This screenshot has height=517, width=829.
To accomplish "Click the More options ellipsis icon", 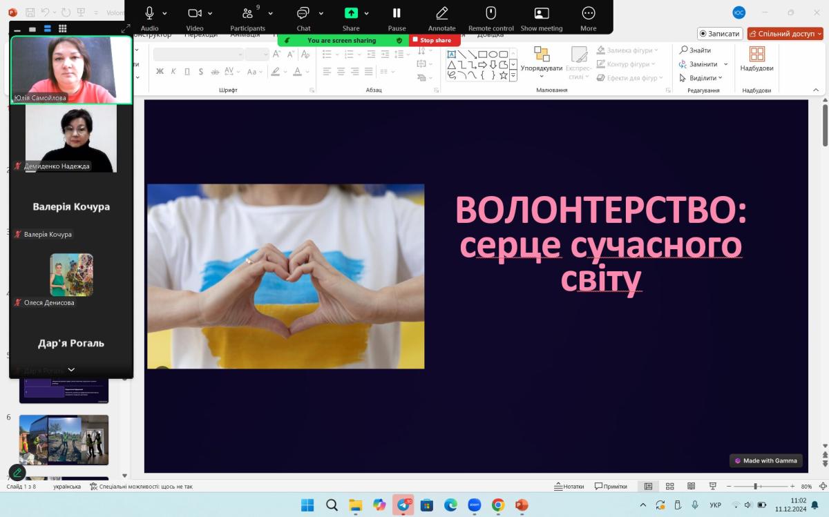I will [588, 13].
